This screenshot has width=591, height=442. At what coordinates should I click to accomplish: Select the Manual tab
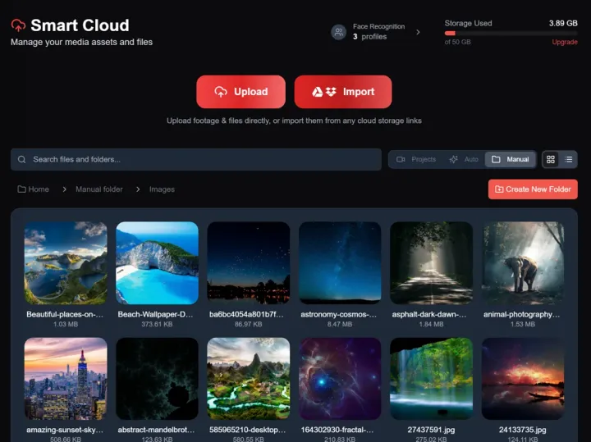[x=511, y=159]
